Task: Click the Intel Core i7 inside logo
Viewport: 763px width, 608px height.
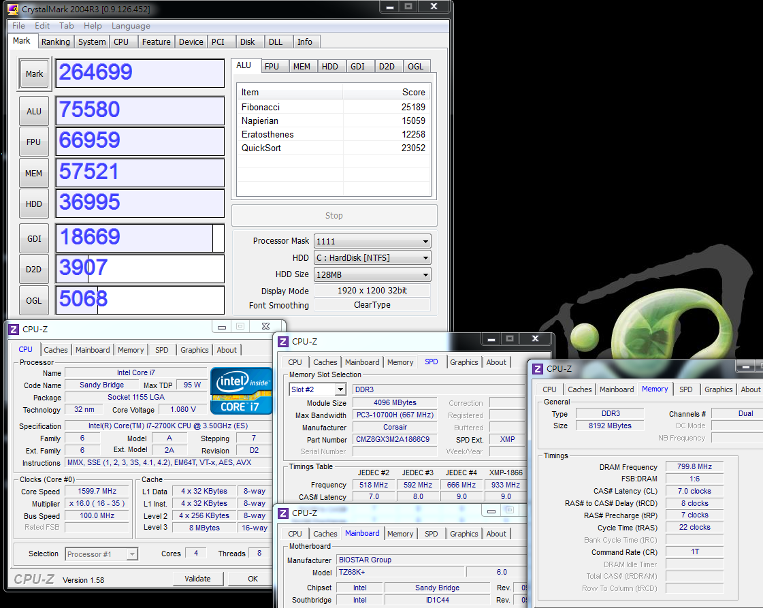Action: click(241, 391)
